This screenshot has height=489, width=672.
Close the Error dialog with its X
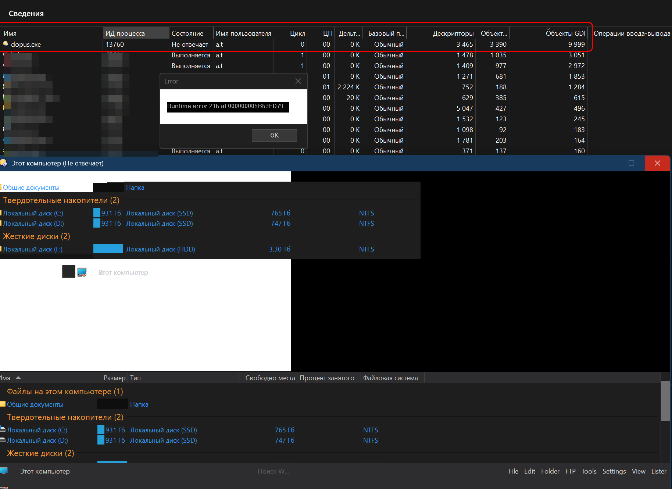[x=298, y=81]
